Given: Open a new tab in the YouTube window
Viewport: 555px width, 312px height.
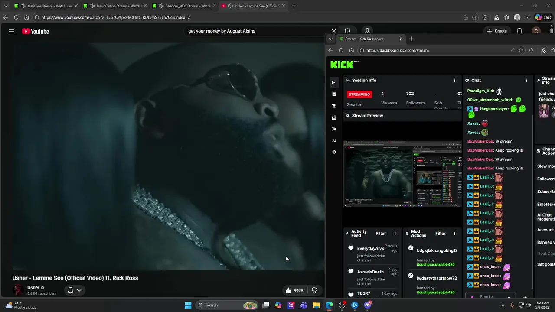Looking at the screenshot, I should (x=294, y=6).
